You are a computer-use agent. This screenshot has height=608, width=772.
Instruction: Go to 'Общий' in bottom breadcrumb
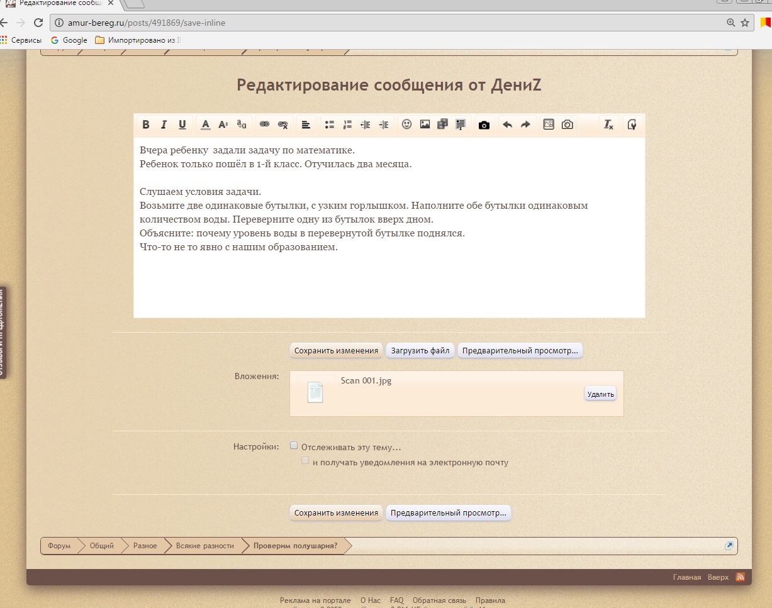tap(102, 546)
